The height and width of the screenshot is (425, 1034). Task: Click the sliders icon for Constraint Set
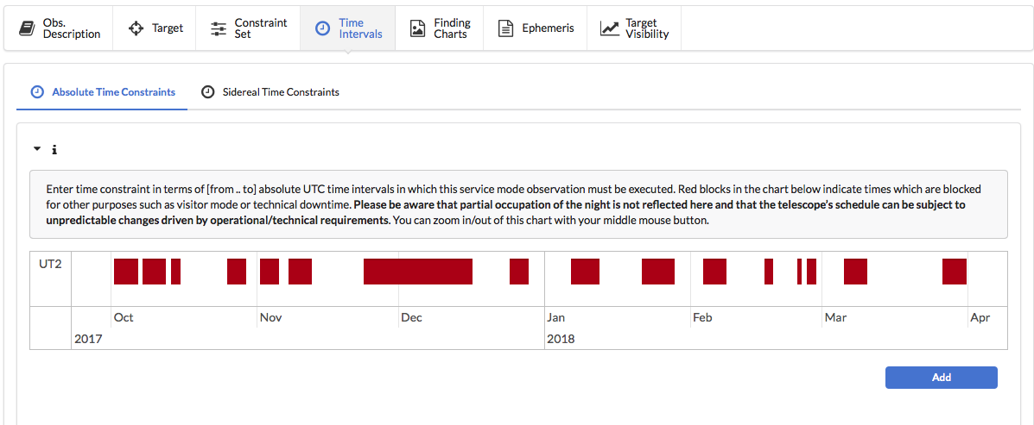pyautogui.click(x=219, y=28)
